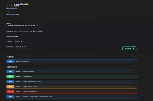Click lock icon on GET /domains row
Image resolution: width=153 pixels, height=101 pixels.
(x=135, y=71)
